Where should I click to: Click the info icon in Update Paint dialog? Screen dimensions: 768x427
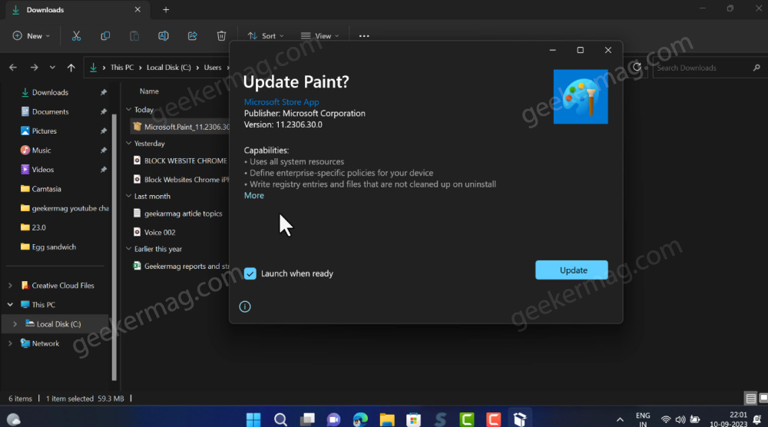245,306
